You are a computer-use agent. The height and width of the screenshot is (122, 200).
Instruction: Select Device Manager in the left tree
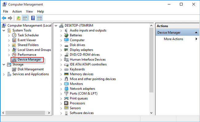pos(29,60)
